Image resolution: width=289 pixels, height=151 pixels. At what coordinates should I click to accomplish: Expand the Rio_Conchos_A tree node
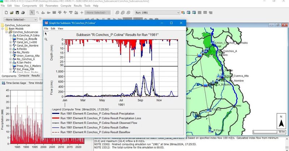[x=10, y=59]
